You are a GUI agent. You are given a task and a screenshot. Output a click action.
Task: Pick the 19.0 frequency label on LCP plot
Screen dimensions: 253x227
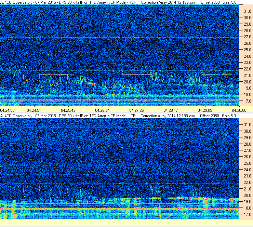tap(247, 202)
